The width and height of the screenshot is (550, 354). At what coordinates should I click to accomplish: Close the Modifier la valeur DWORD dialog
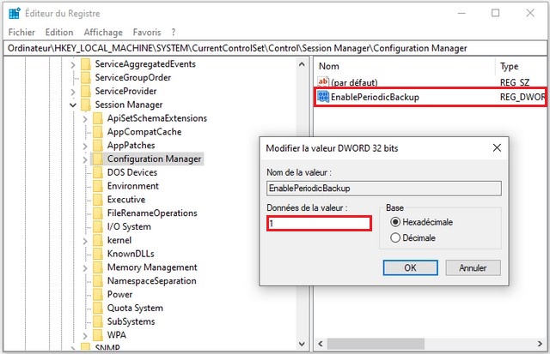496,147
